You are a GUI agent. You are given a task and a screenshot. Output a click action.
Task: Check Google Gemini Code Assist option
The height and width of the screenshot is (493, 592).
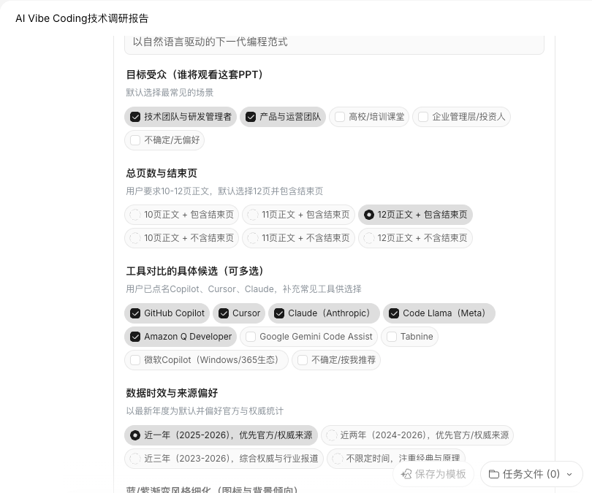[309, 337]
